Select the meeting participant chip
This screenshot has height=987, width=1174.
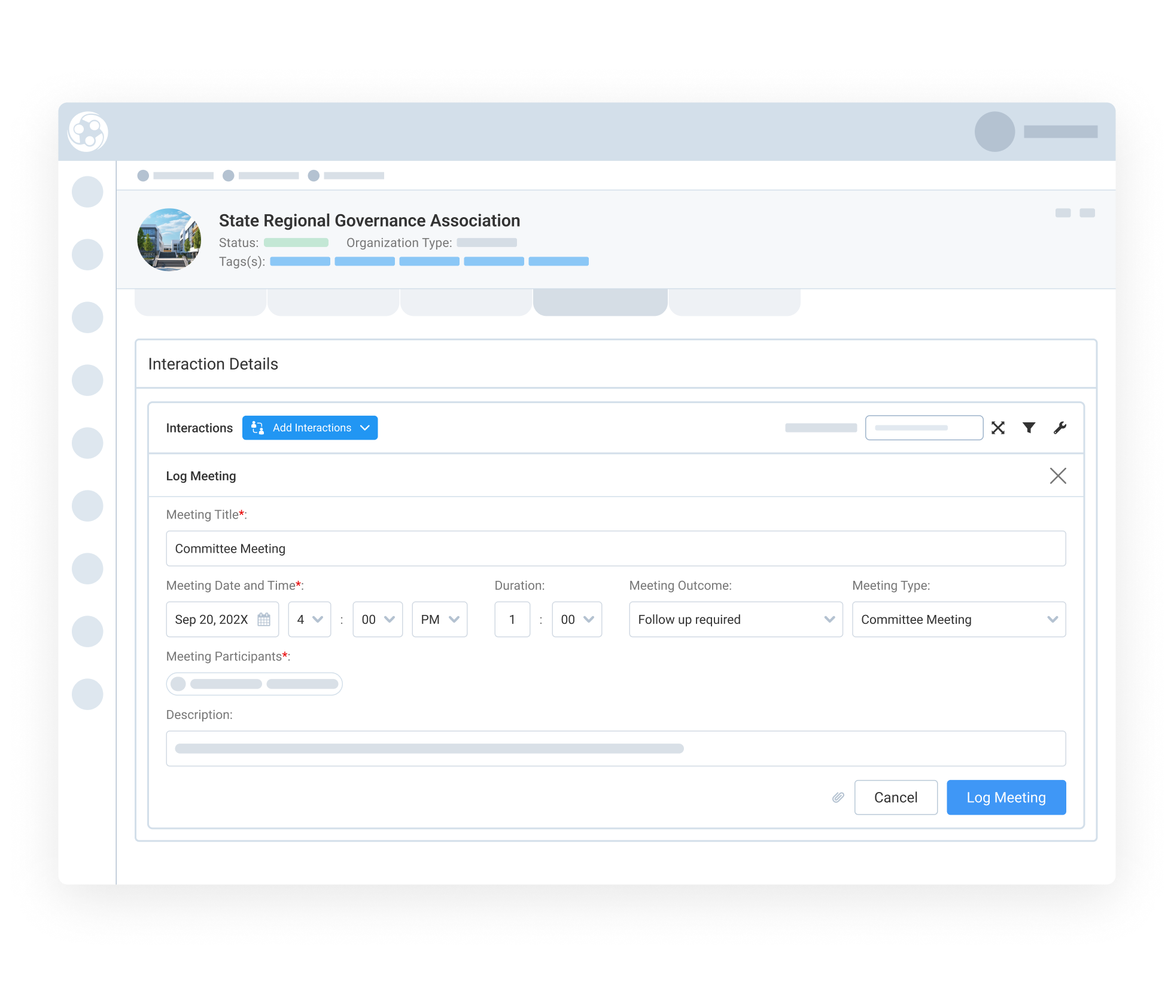pos(254,683)
